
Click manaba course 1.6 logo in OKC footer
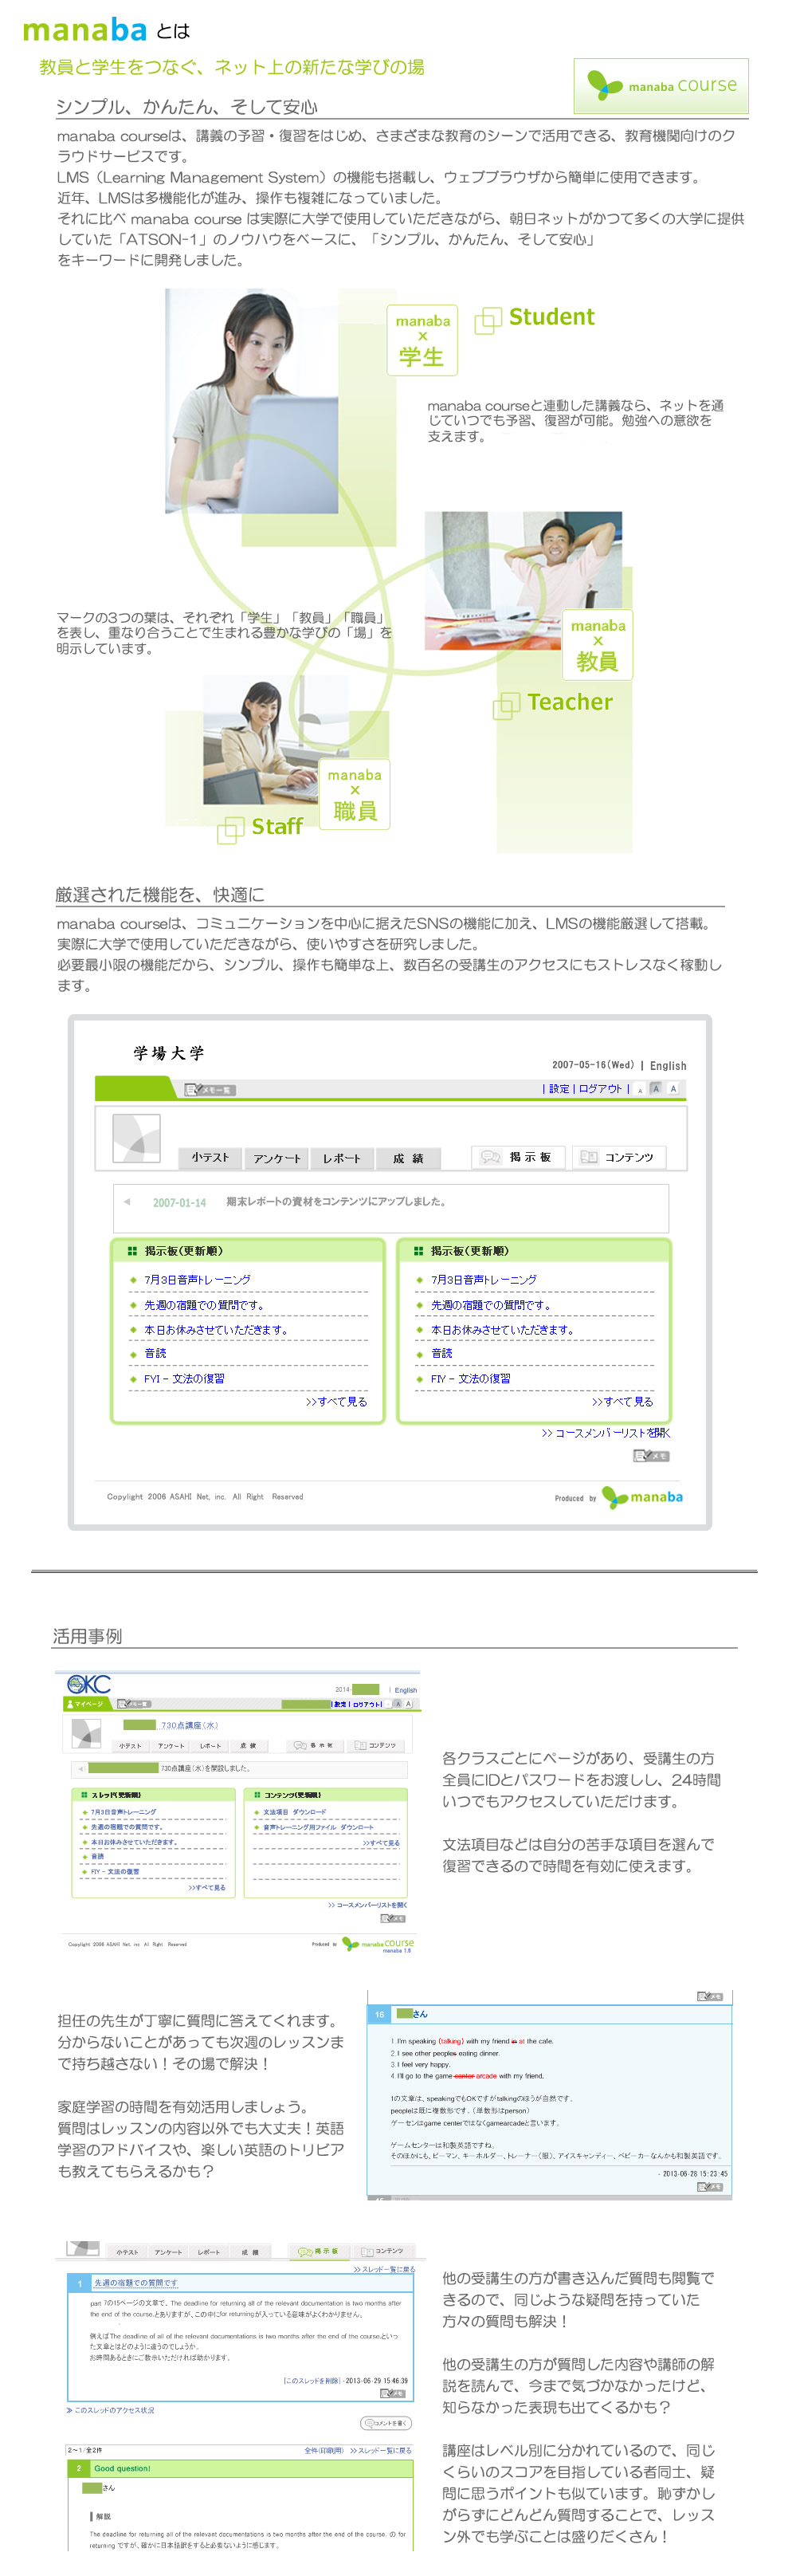[x=378, y=1944]
